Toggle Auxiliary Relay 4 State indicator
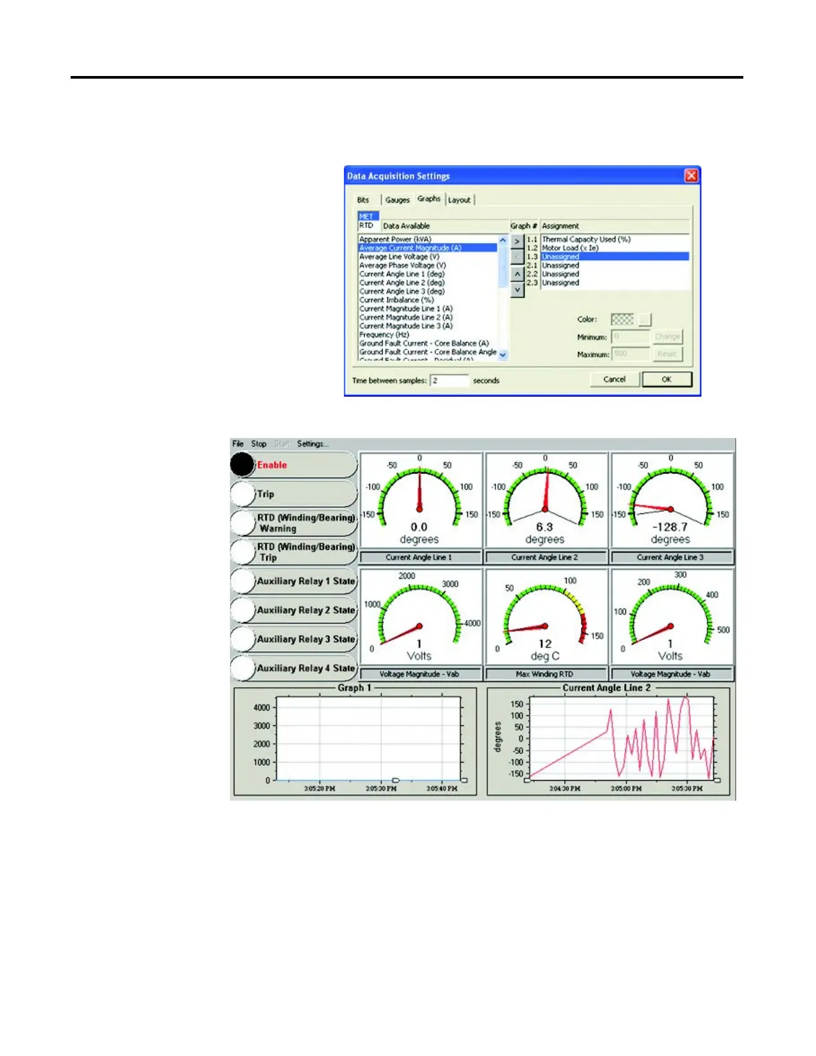 (243, 668)
